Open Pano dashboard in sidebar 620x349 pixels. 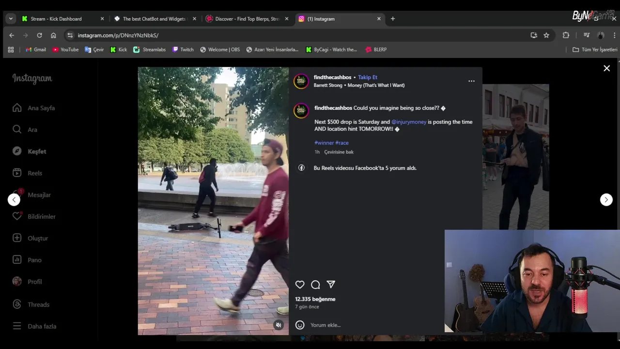pos(27,260)
